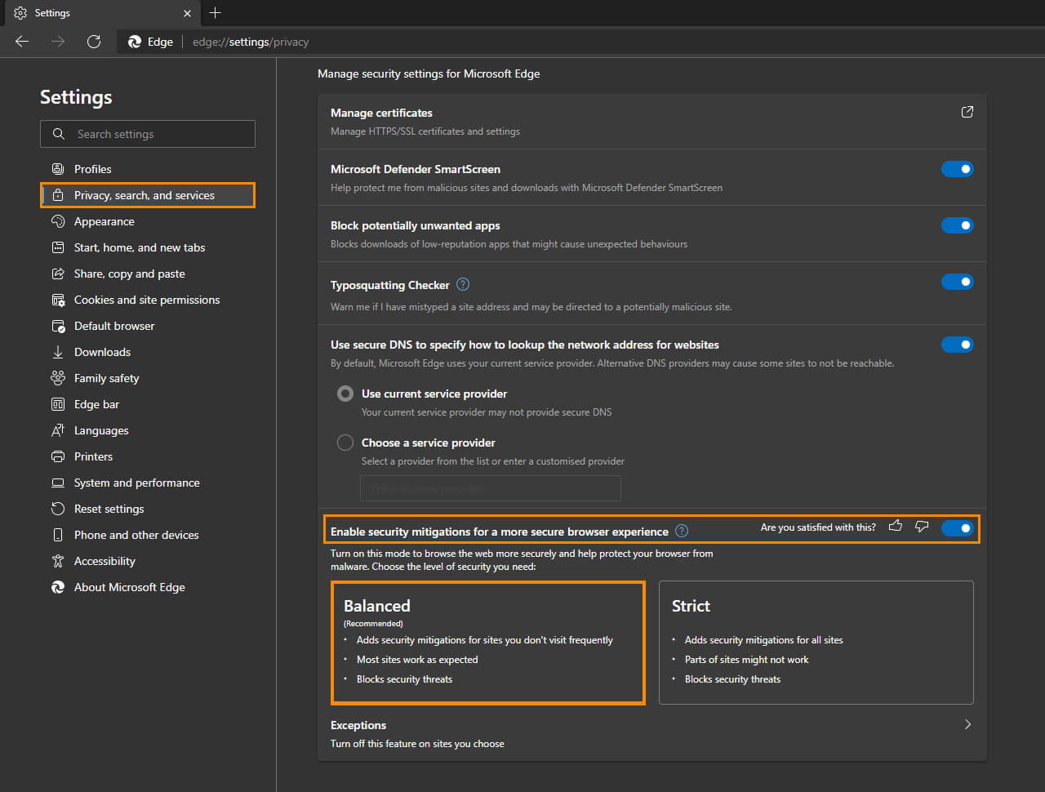Open Cookies and site permissions
The height and width of the screenshot is (792, 1045).
[148, 300]
